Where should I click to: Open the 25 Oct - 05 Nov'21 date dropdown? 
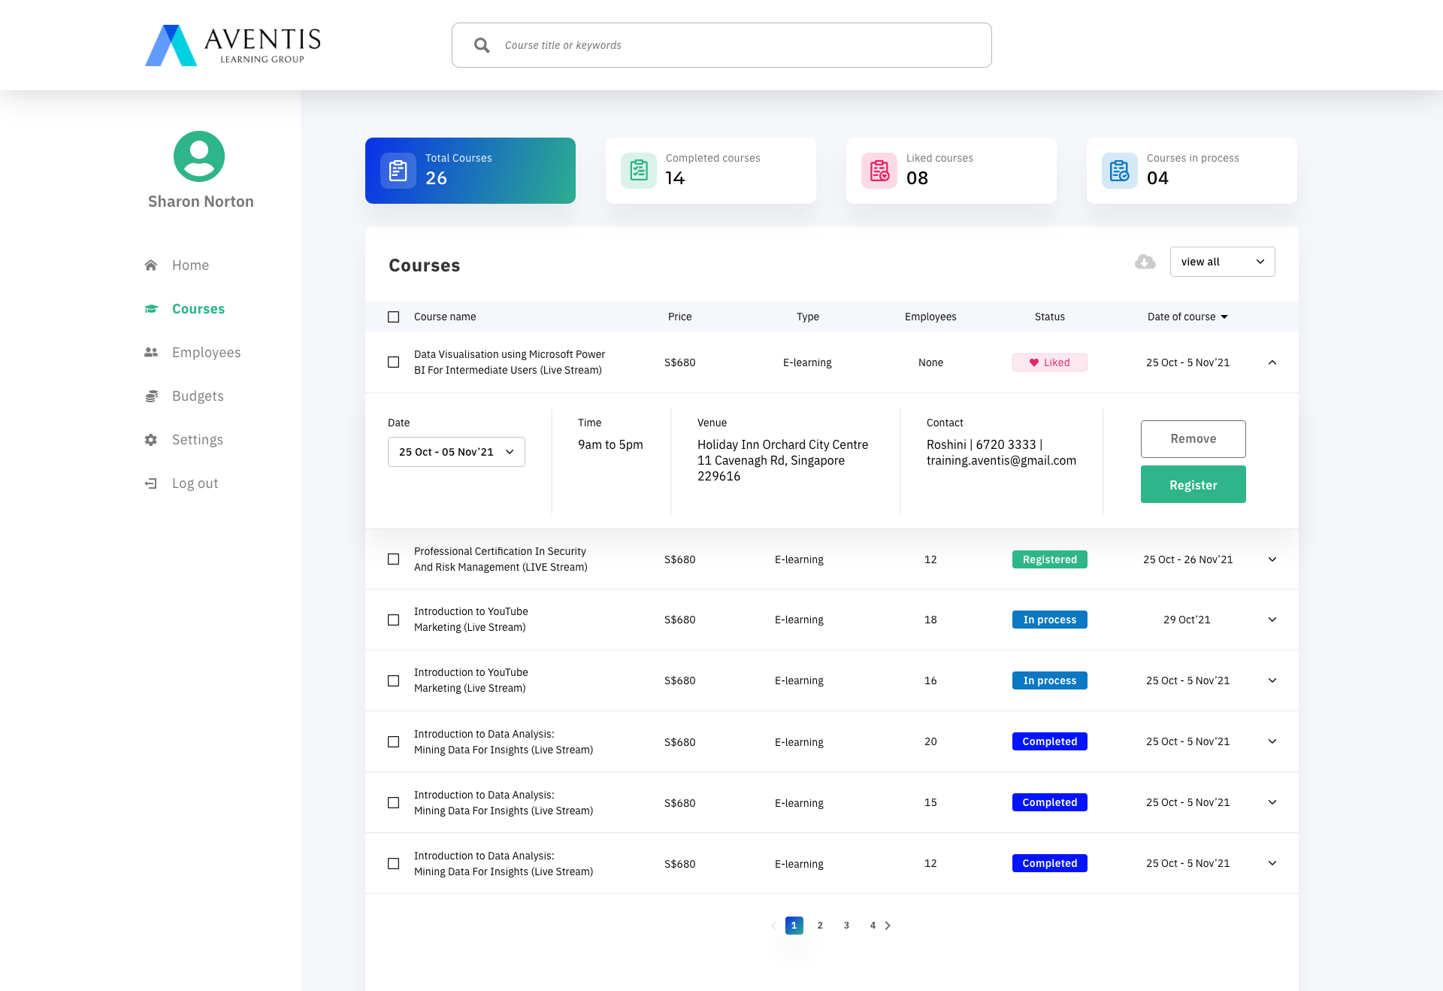[x=456, y=452]
